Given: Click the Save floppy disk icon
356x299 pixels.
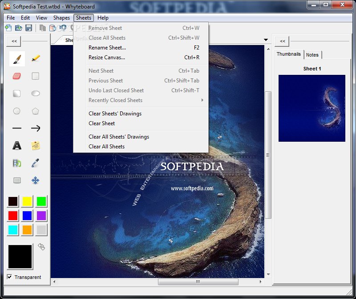Looking at the screenshot, I should click(28, 28).
